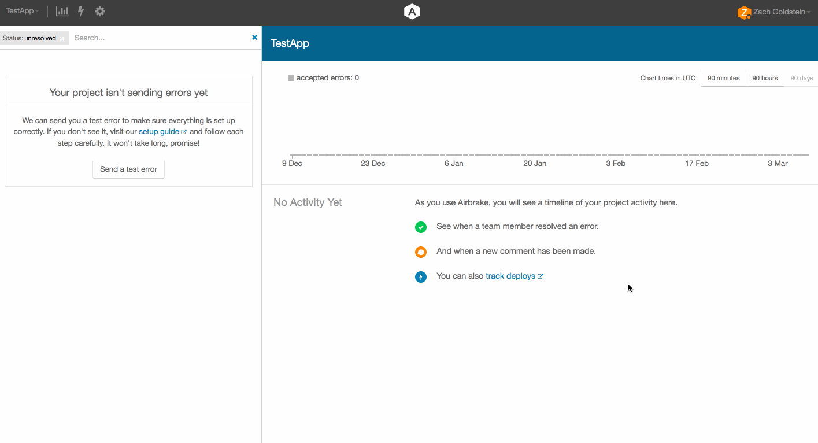The width and height of the screenshot is (818, 443).
Task: Toggle accepted errors legend swatch
Action: (291, 78)
